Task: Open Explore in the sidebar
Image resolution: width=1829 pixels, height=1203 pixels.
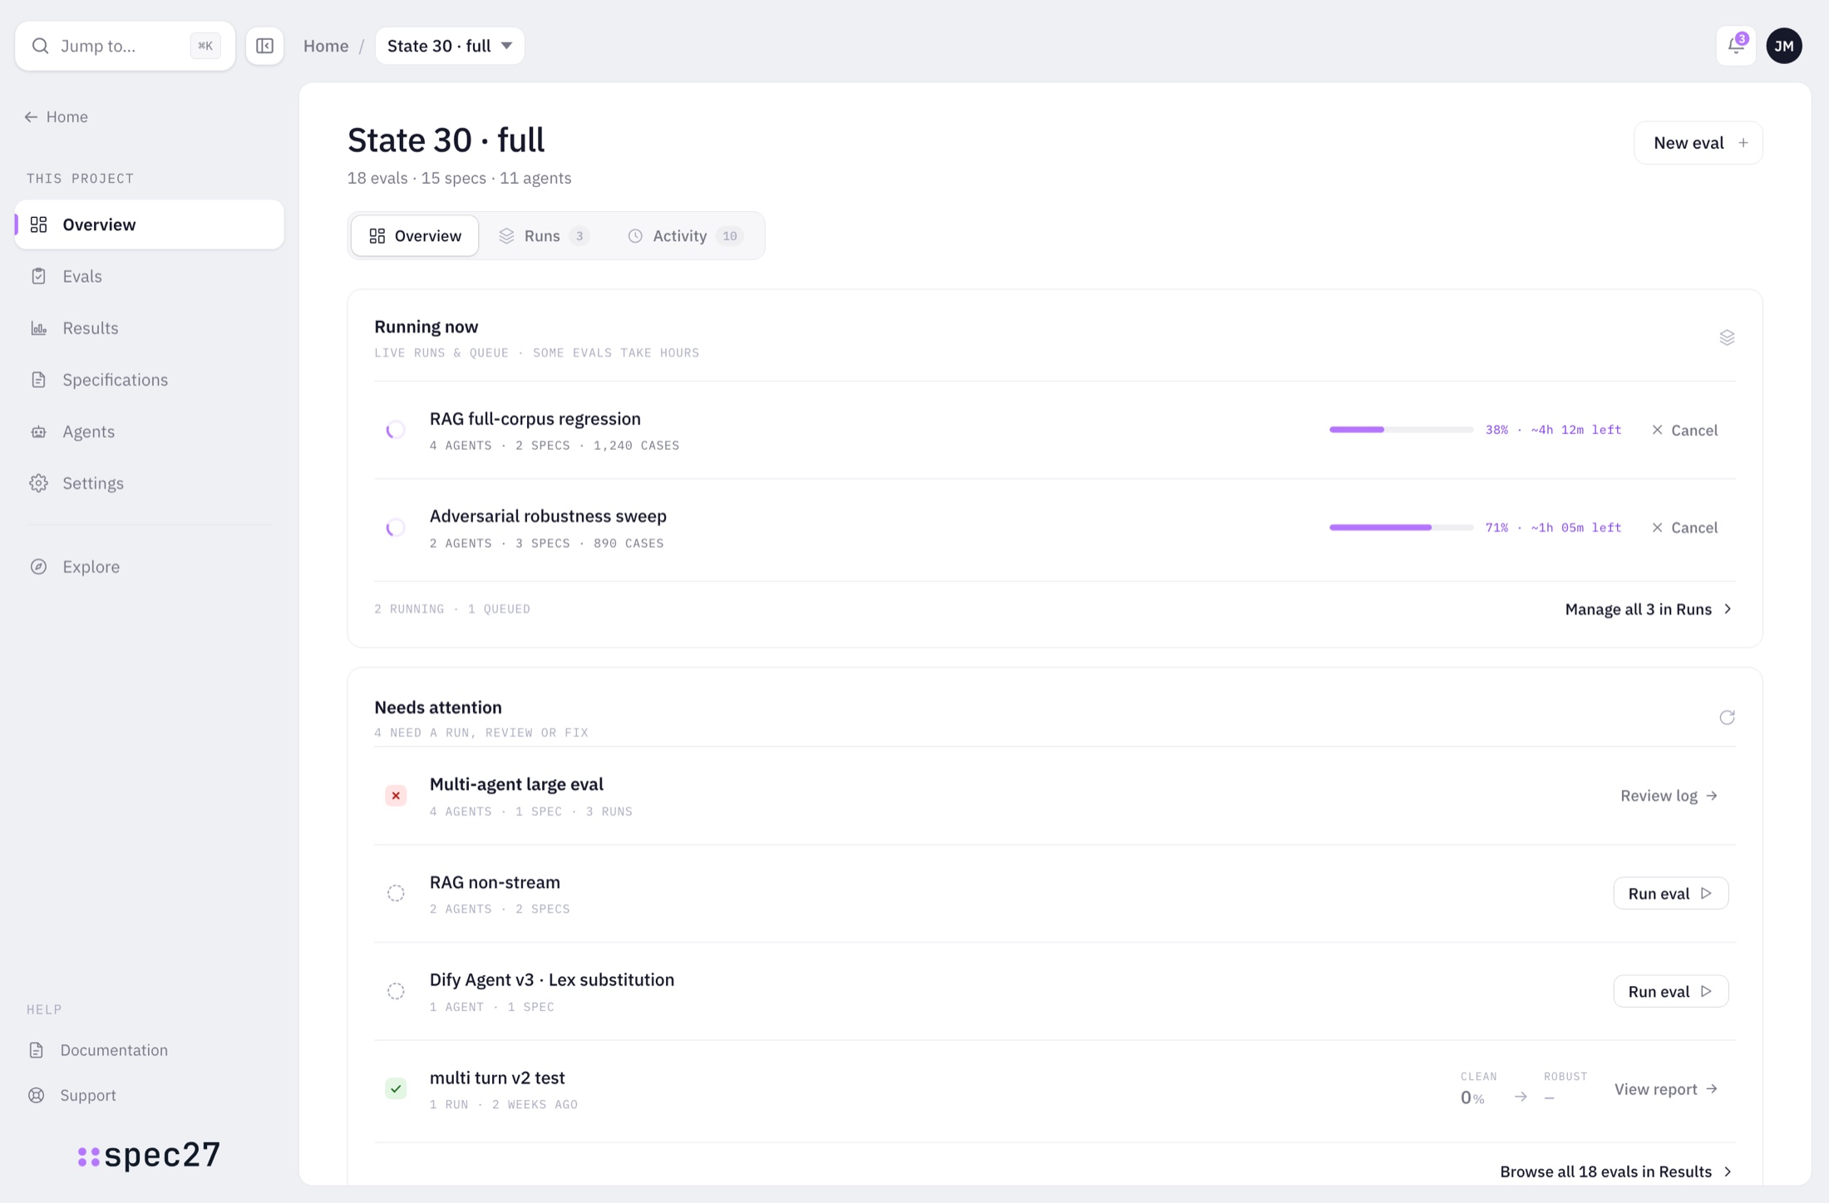Action: click(x=150, y=566)
